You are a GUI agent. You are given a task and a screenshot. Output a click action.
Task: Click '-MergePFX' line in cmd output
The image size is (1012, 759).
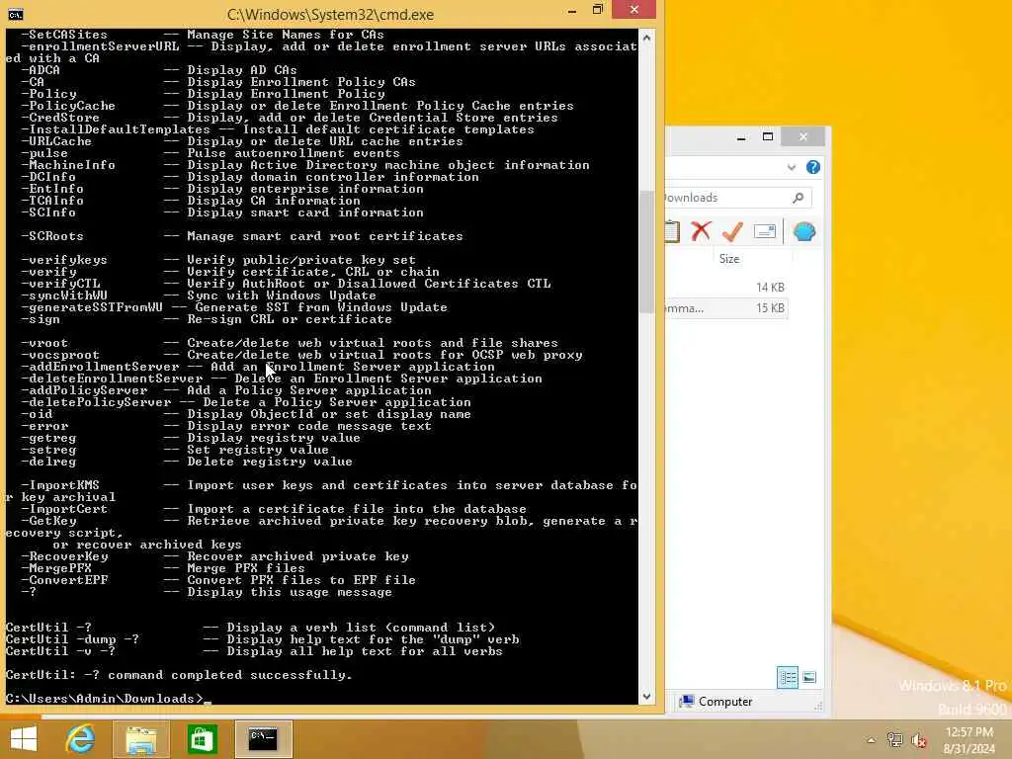pyautogui.click(x=163, y=568)
